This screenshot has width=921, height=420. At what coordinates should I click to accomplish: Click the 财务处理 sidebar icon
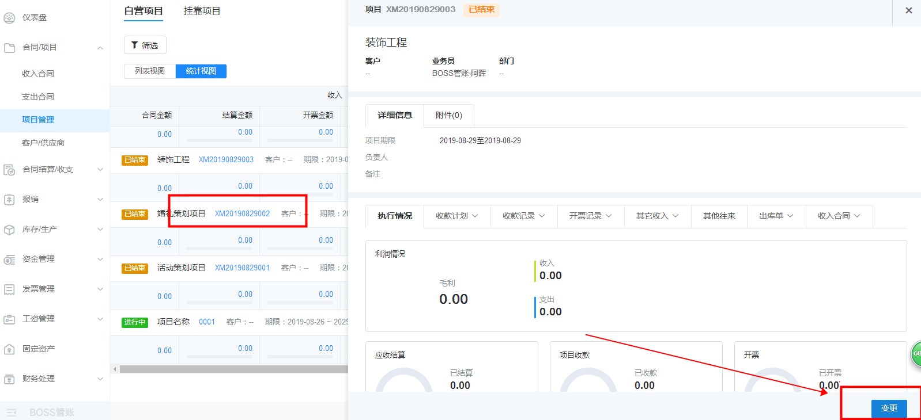click(9, 379)
